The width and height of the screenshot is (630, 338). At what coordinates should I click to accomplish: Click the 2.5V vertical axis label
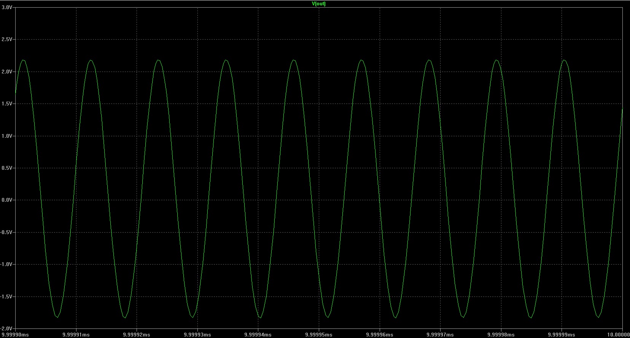pos(7,39)
